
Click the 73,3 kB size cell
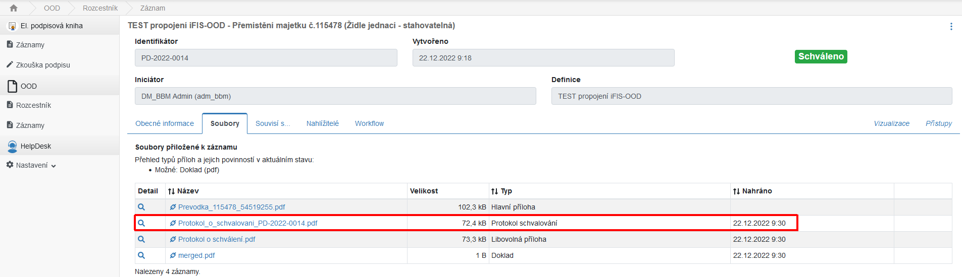(448, 239)
